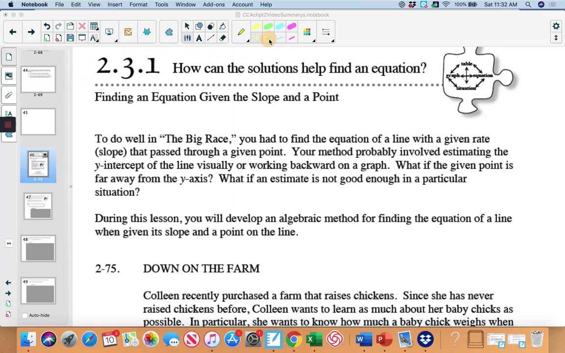
Task: Redo the last undone action
Action: click(58, 26)
